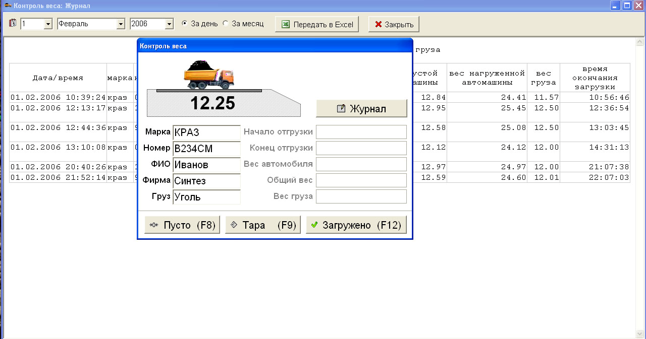This screenshot has width=646, height=339.
Task: Click the Фирма field containing Синтез
Action: tap(206, 181)
